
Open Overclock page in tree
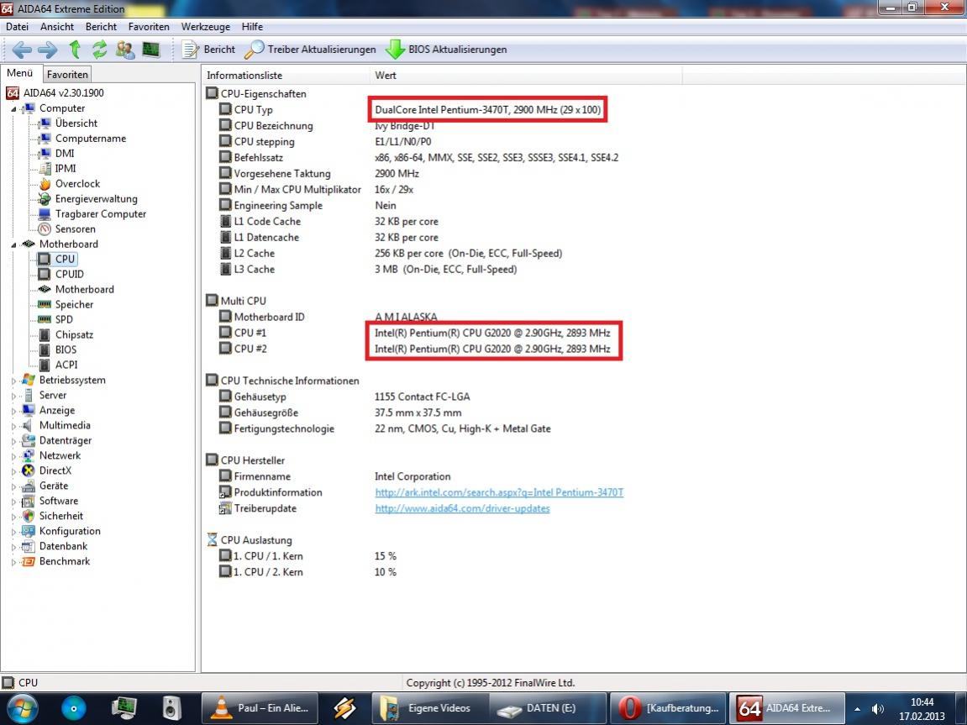click(x=77, y=183)
